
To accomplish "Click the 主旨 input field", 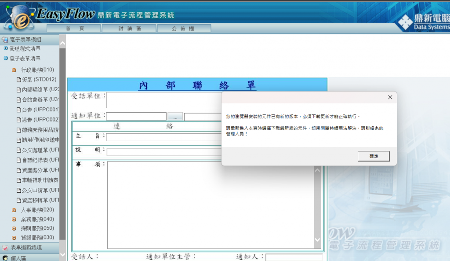I will pyautogui.click(x=164, y=137).
